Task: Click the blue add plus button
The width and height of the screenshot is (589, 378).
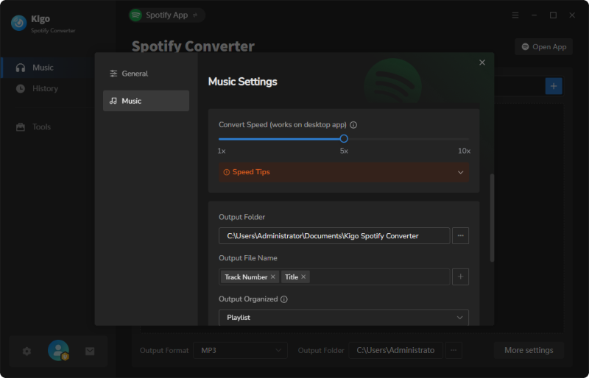Action: 554,86
